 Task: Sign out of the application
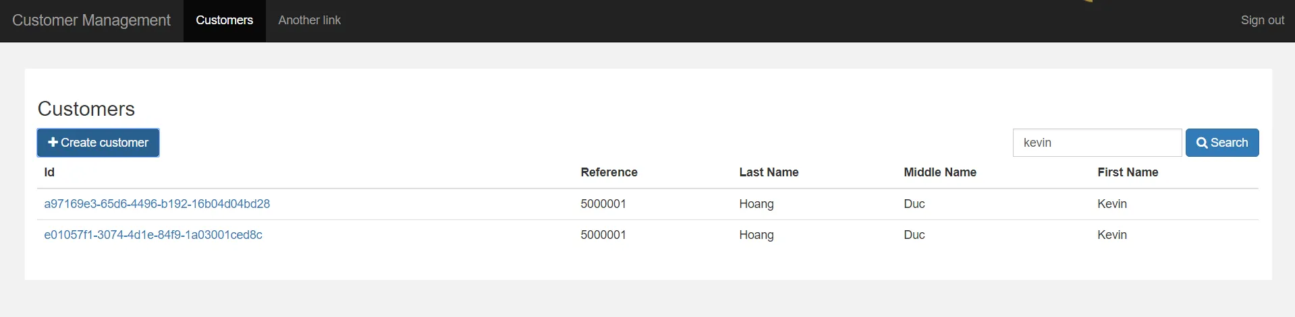click(1262, 20)
